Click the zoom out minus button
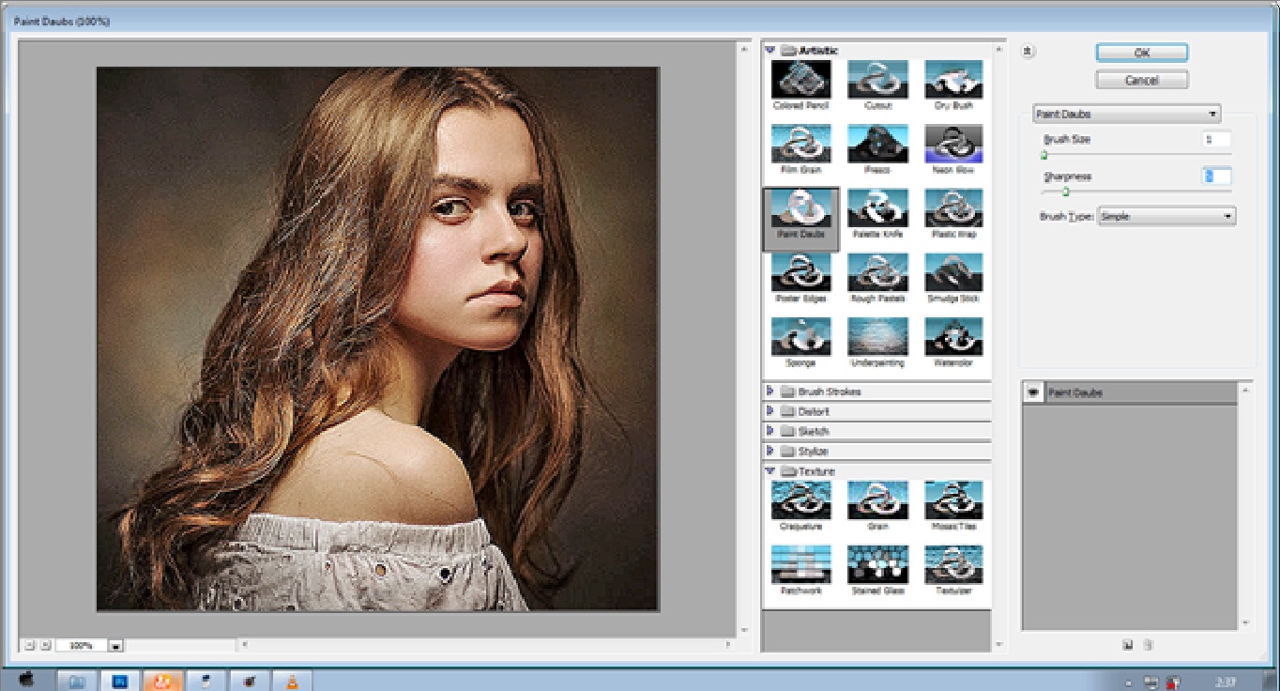The image size is (1280, 691). [x=29, y=646]
